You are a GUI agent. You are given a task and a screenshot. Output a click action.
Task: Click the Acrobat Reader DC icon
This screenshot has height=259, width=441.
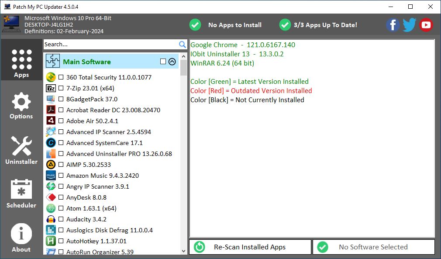coord(51,110)
